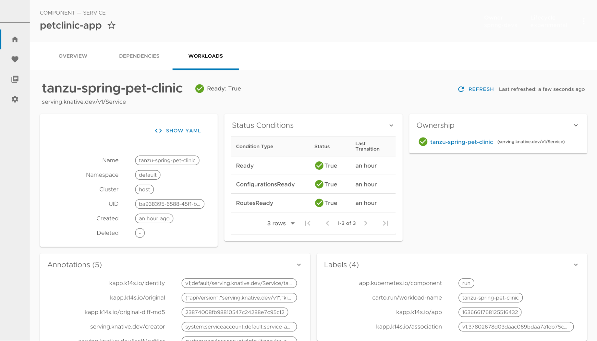Go to first page of conditions
The height and width of the screenshot is (341, 597).
(308, 223)
